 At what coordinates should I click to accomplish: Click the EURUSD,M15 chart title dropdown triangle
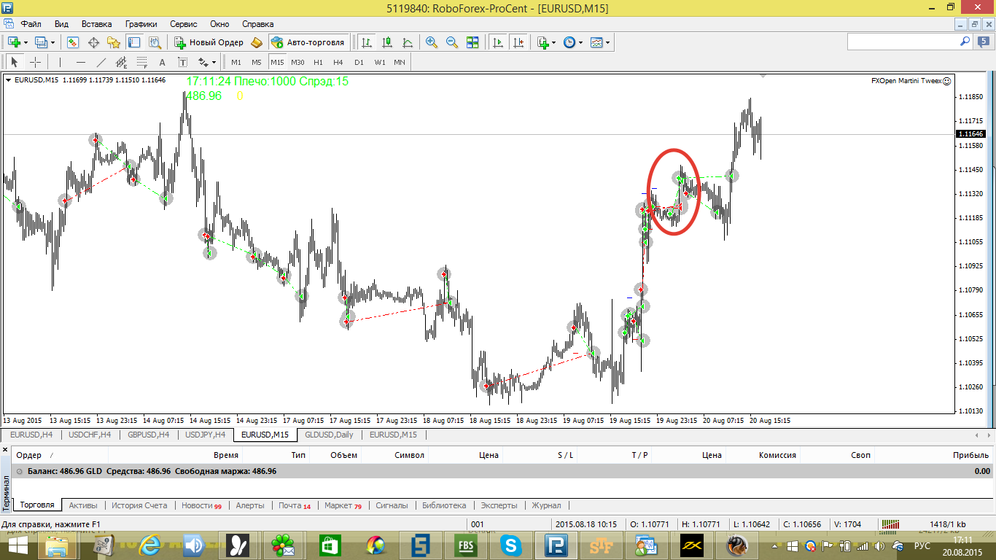pyautogui.click(x=9, y=80)
